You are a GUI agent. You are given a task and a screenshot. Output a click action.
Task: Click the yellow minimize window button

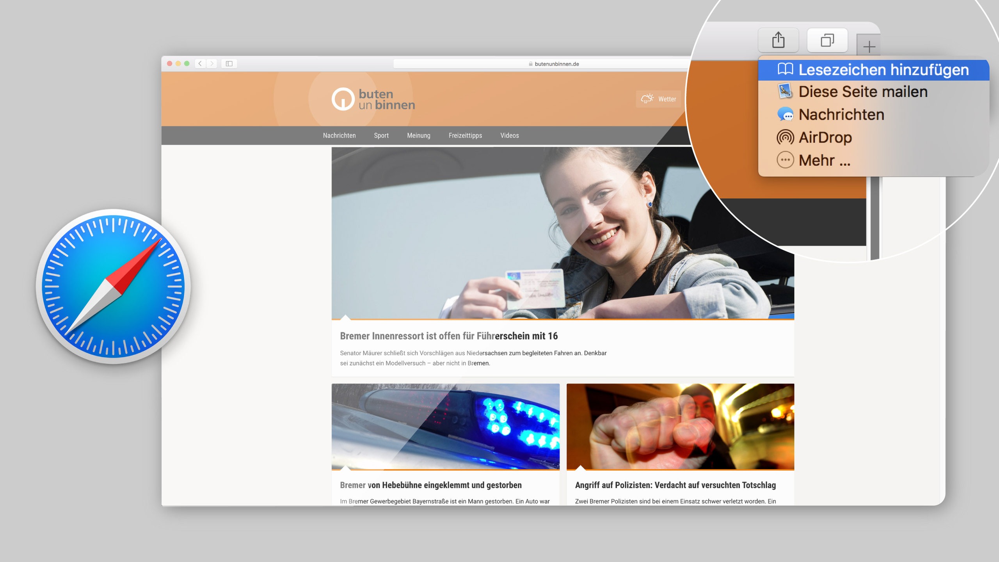178,64
